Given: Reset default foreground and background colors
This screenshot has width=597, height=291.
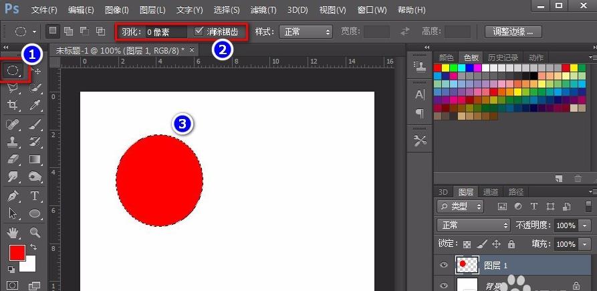Looking at the screenshot, I should (11, 270).
